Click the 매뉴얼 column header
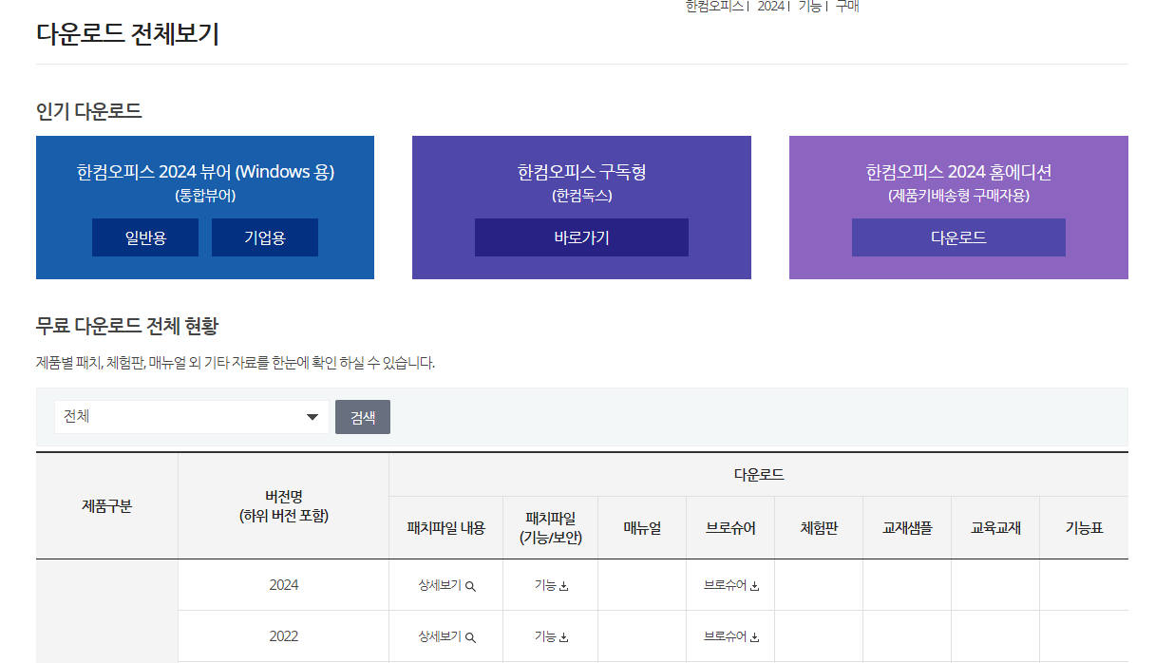The image size is (1174, 663). pyautogui.click(x=642, y=528)
